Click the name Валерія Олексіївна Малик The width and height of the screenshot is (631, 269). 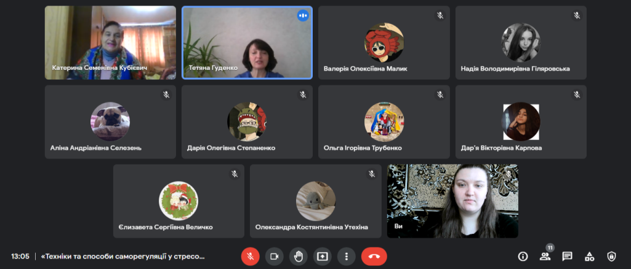[x=366, y=69]
